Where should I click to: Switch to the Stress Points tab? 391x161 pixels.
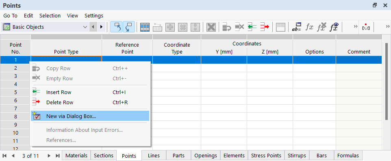tap(266, 156)
